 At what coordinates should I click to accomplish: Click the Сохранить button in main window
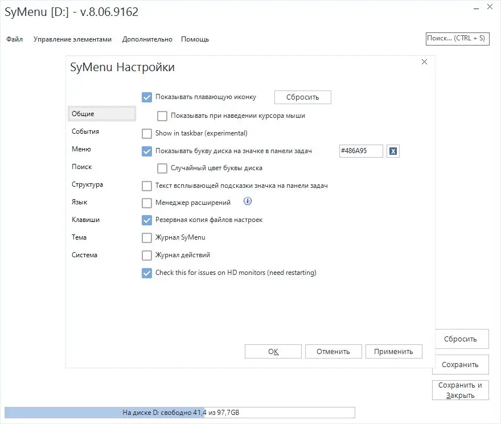click(461, 365)
